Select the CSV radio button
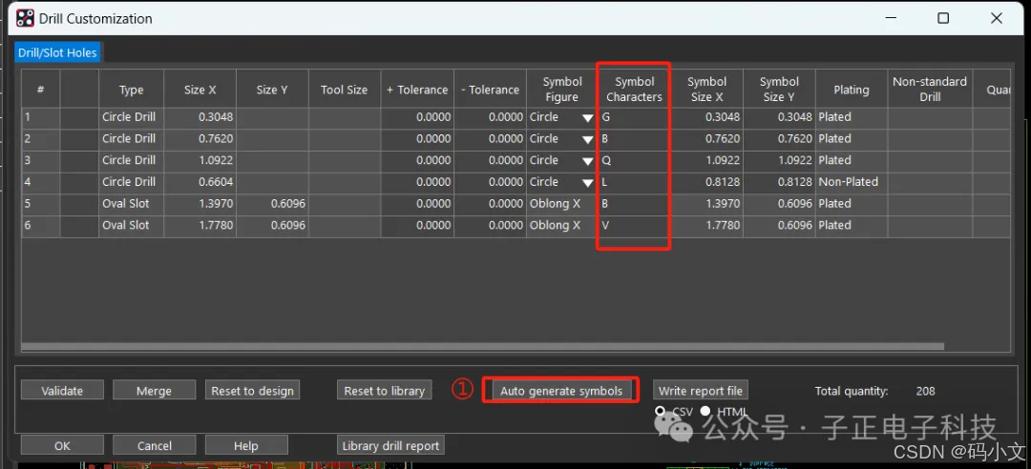1031x469 pixels. click(661, 411)
